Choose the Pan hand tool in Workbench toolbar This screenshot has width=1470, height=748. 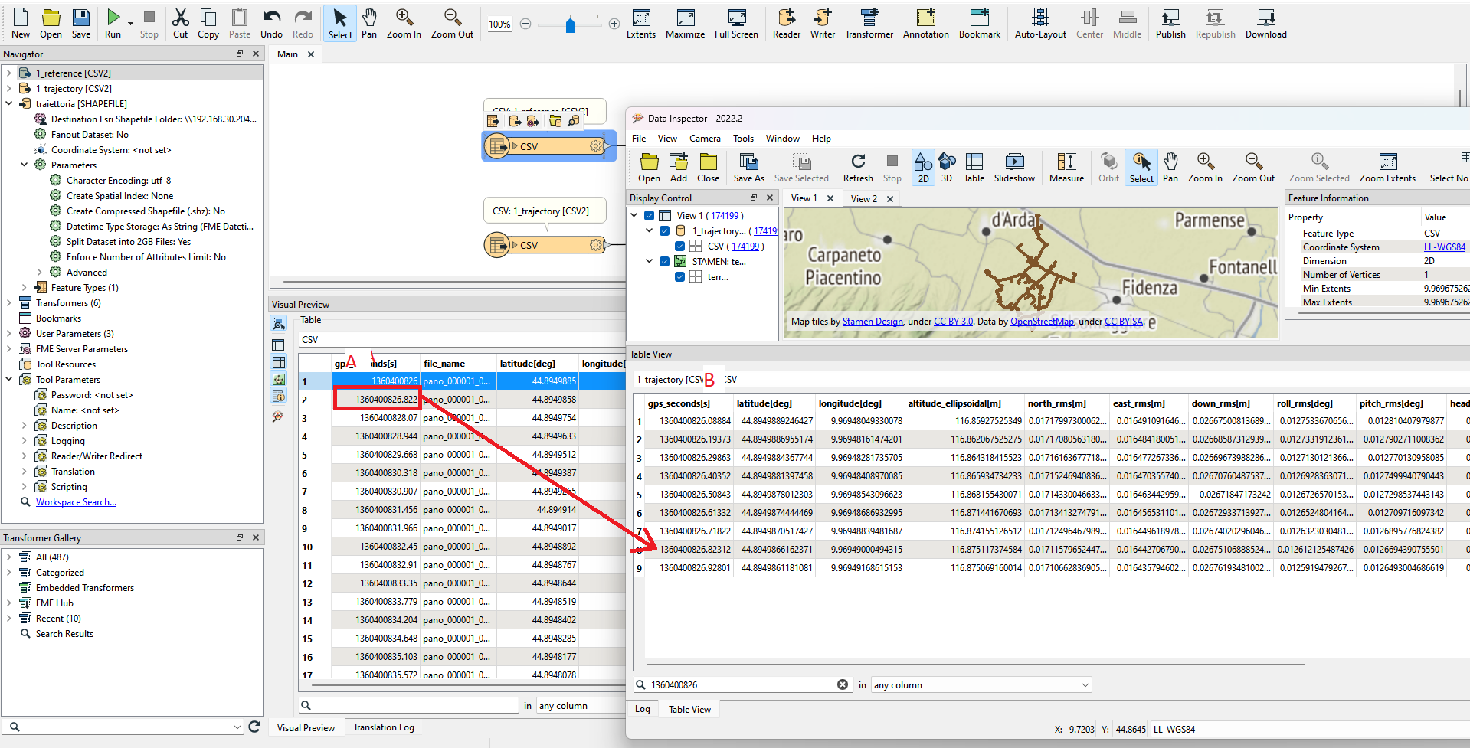click(x=369, y=23)
